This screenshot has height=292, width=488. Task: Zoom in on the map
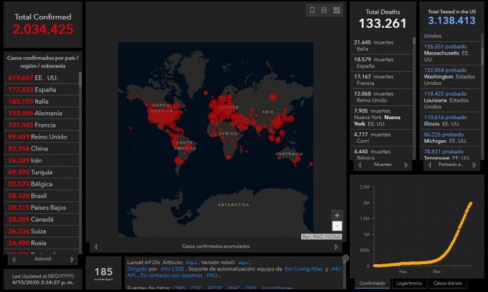337,215
